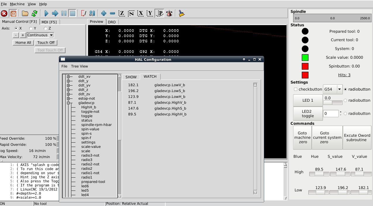Click the Hits: 3 link
Image resolution: width=373 pixels, height=206 pixels.
click(344, 75)
